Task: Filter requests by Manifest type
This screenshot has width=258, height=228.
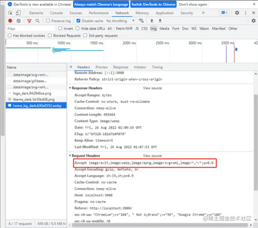Action: tap(219, 29)
